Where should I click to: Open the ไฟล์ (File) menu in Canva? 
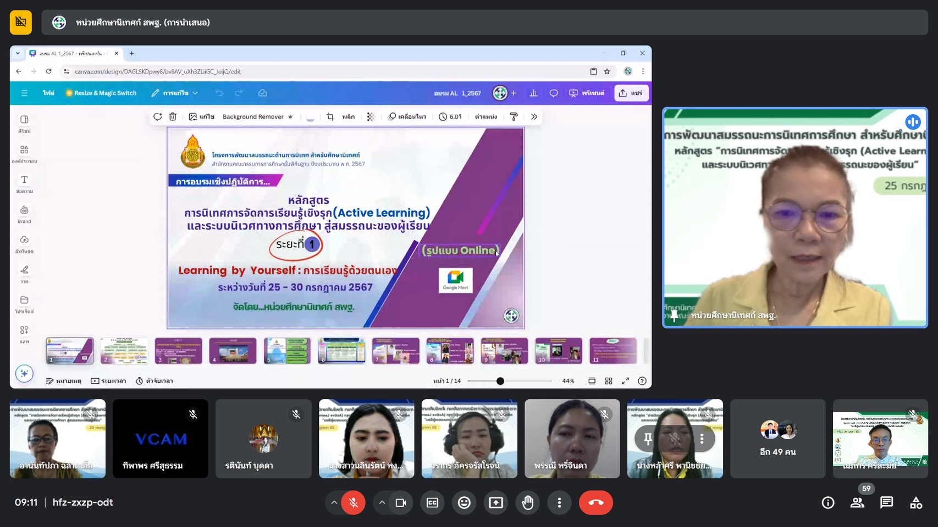pyautogui.click(x=48, y=93)
